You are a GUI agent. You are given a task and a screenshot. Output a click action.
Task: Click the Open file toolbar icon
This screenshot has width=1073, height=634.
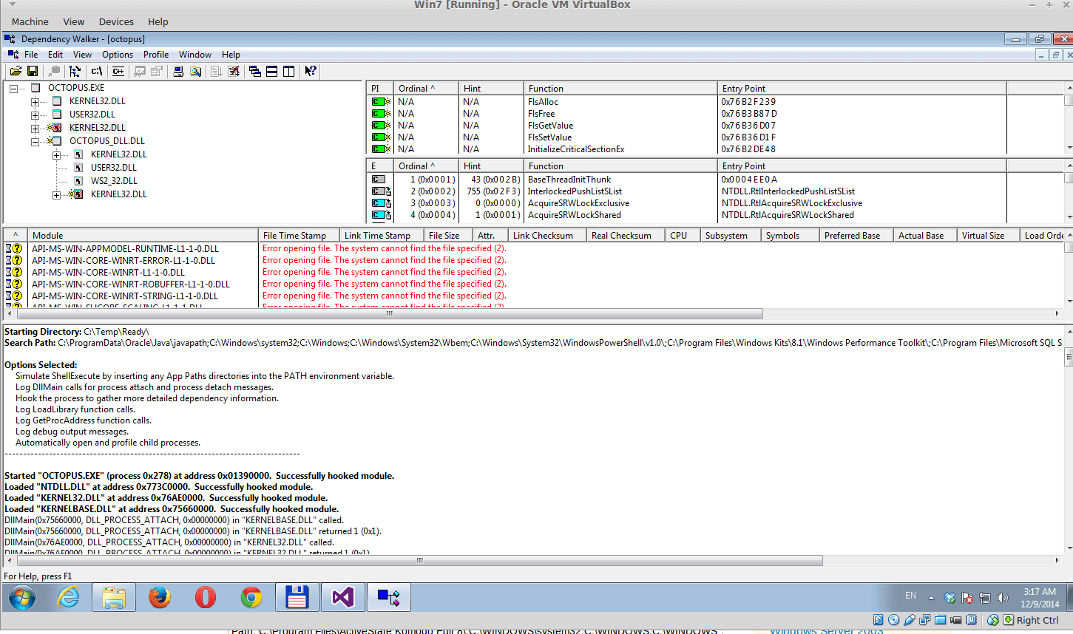[x=16, y=71]
